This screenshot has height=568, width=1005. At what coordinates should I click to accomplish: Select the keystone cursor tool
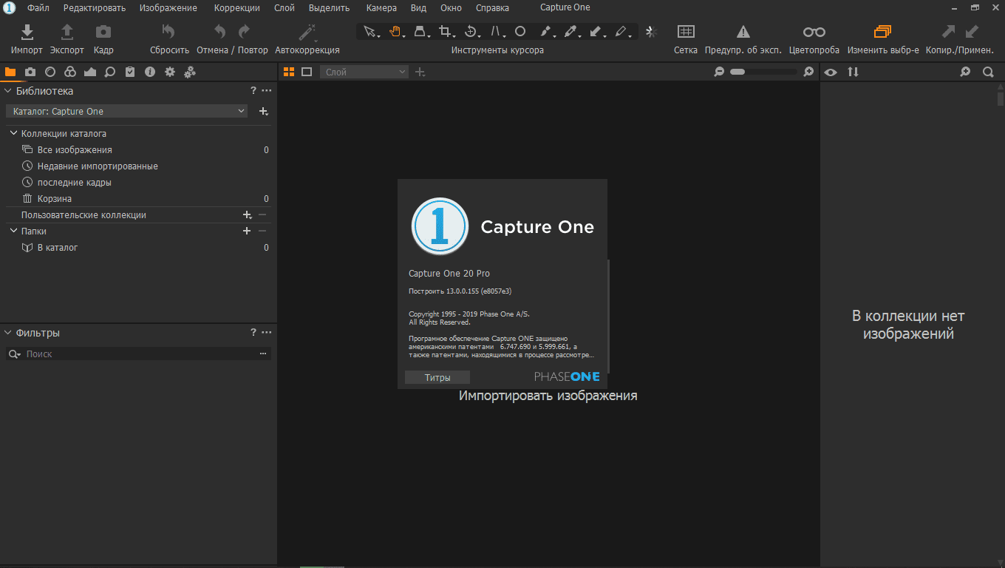pyautogui.click(x=420, y=32)
